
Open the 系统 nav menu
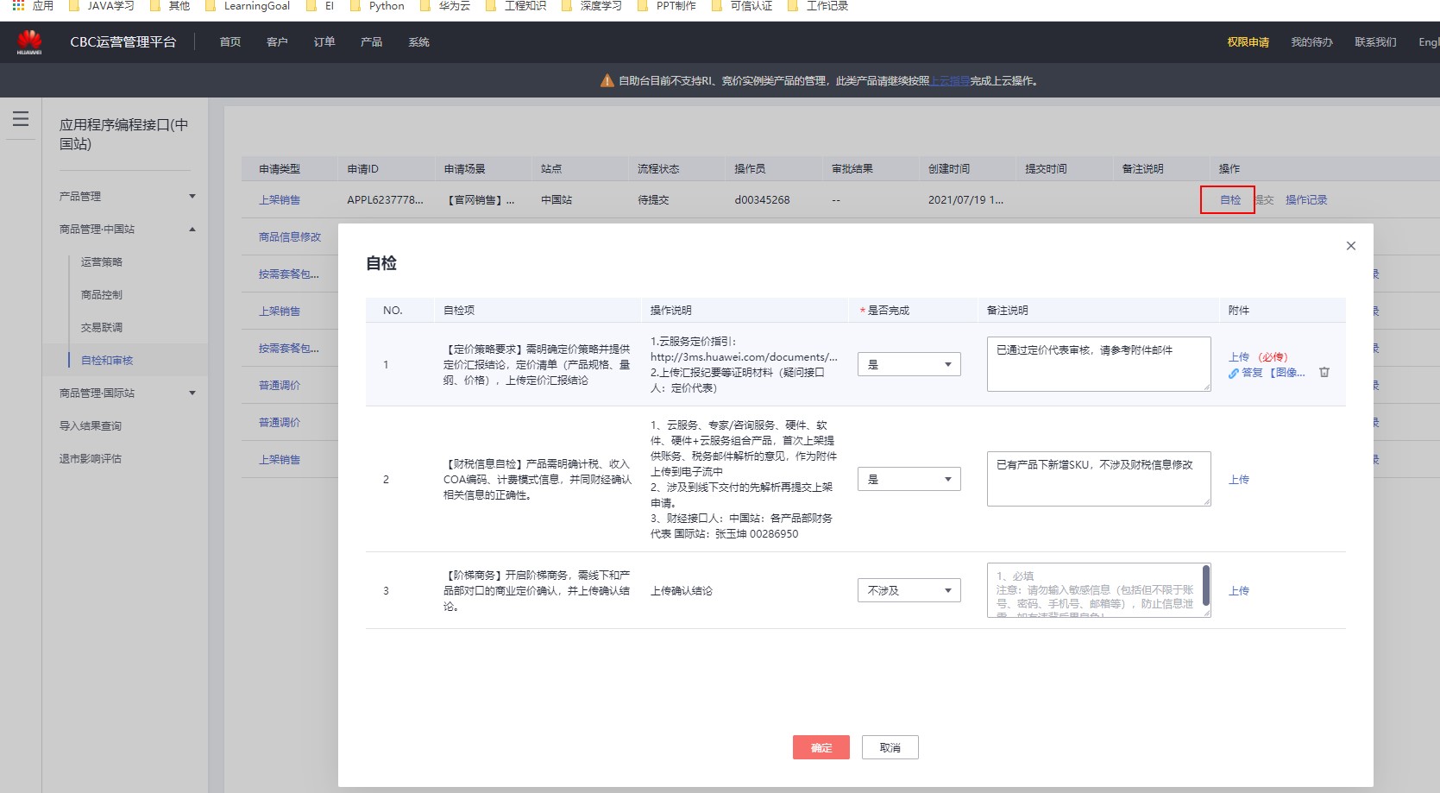point(418,42)
